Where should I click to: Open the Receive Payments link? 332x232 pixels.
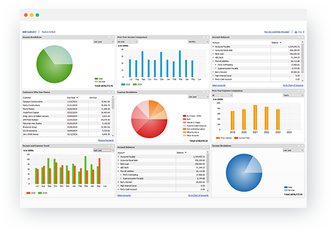pyautogui.click(x=106, y=140)
